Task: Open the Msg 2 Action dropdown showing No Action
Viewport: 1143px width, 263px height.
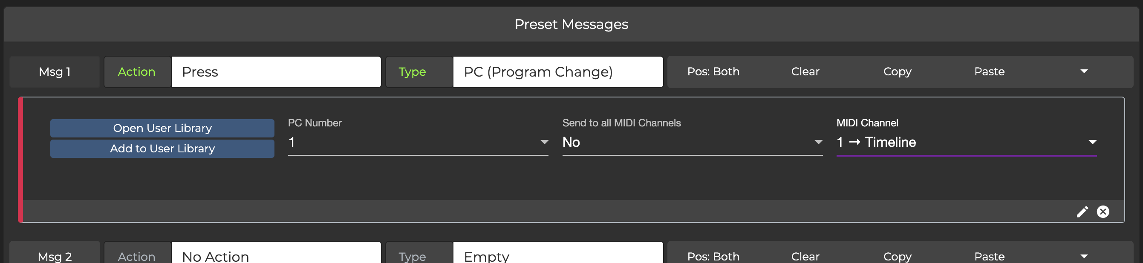Action: tap(276, 256)
